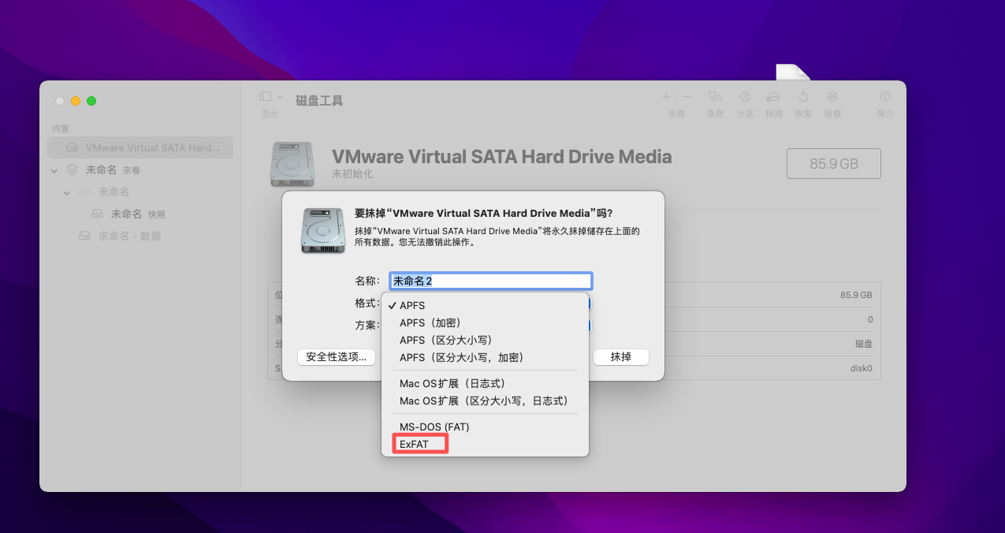Pick Mac OS扩展（区分大小写，日志式）format
Image resolution: width=1005 pixels, height=533 pixels.
coord(485,401)
